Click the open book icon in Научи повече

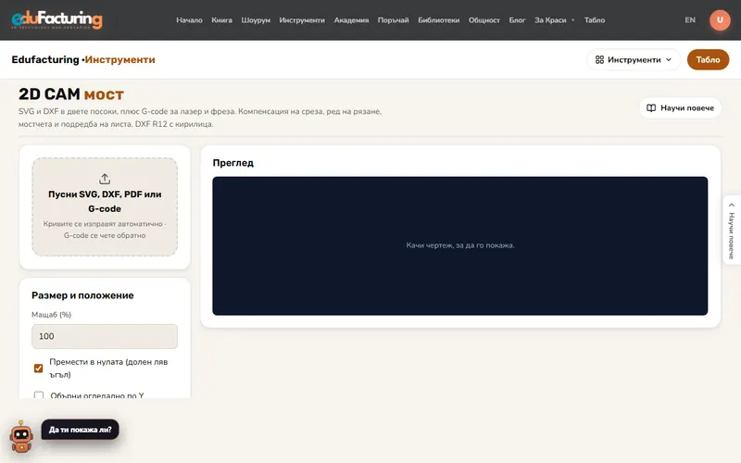click(651, 108)
